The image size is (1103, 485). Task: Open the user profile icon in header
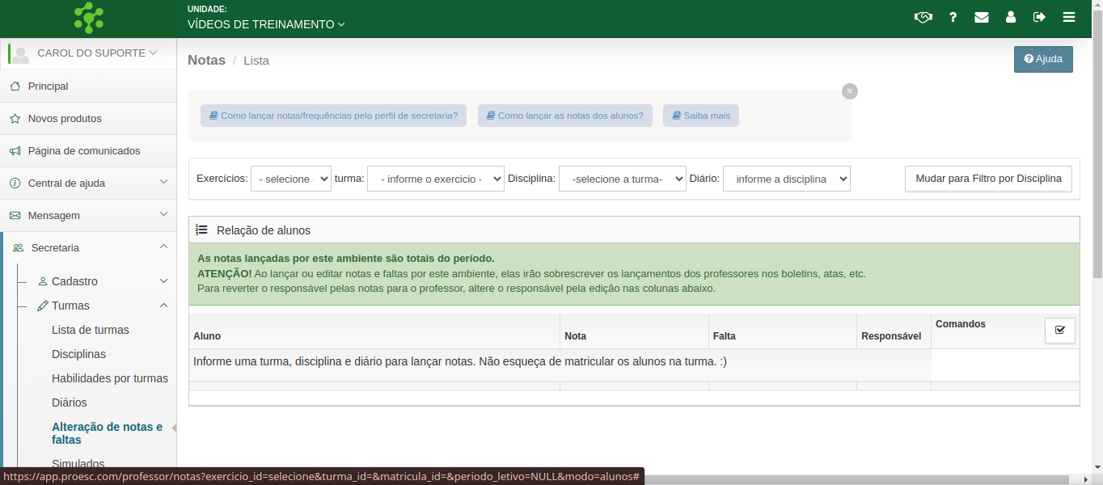(1011, 17)
